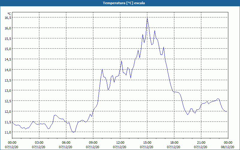Click the 11,5 y-axis label
240x150 pixels.
click(8, 122)
